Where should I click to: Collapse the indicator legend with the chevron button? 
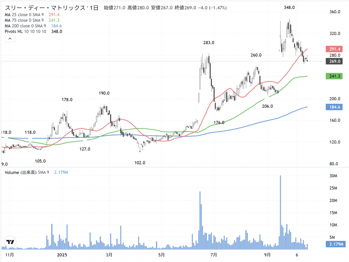coord(10,39)
